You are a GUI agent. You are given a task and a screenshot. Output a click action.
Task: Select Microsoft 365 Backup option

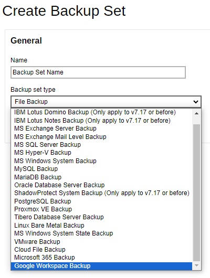101,258
